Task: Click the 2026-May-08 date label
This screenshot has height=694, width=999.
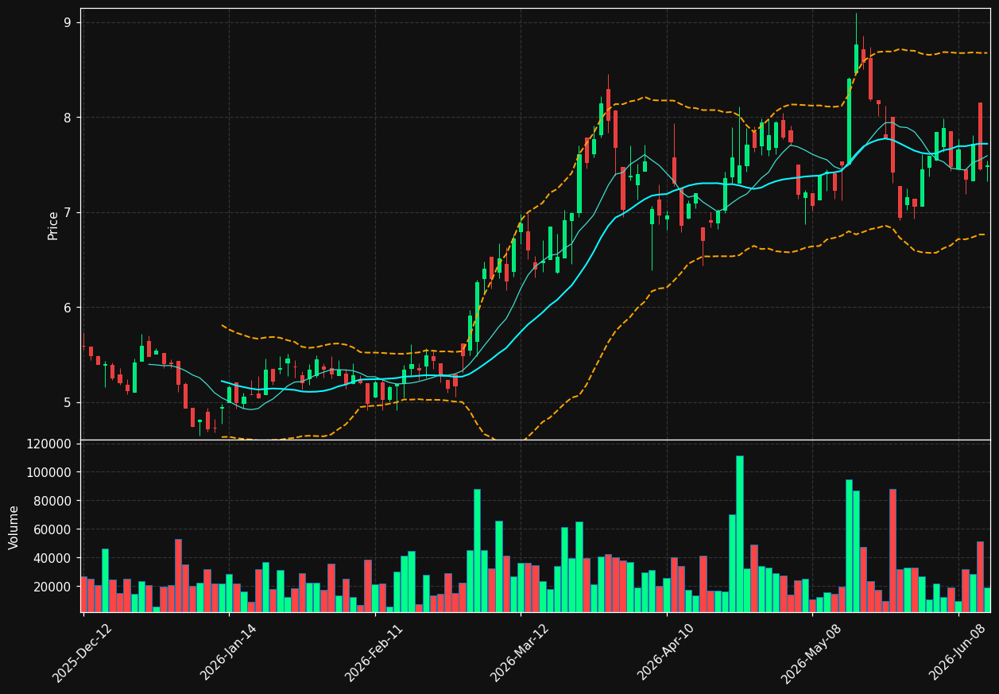Action: point(811,653)
